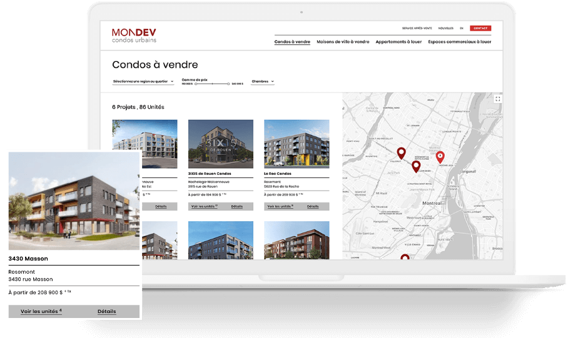Click the Service après-vente link
The width and height of the screenshot is (568, 338).
click(417, 28)
